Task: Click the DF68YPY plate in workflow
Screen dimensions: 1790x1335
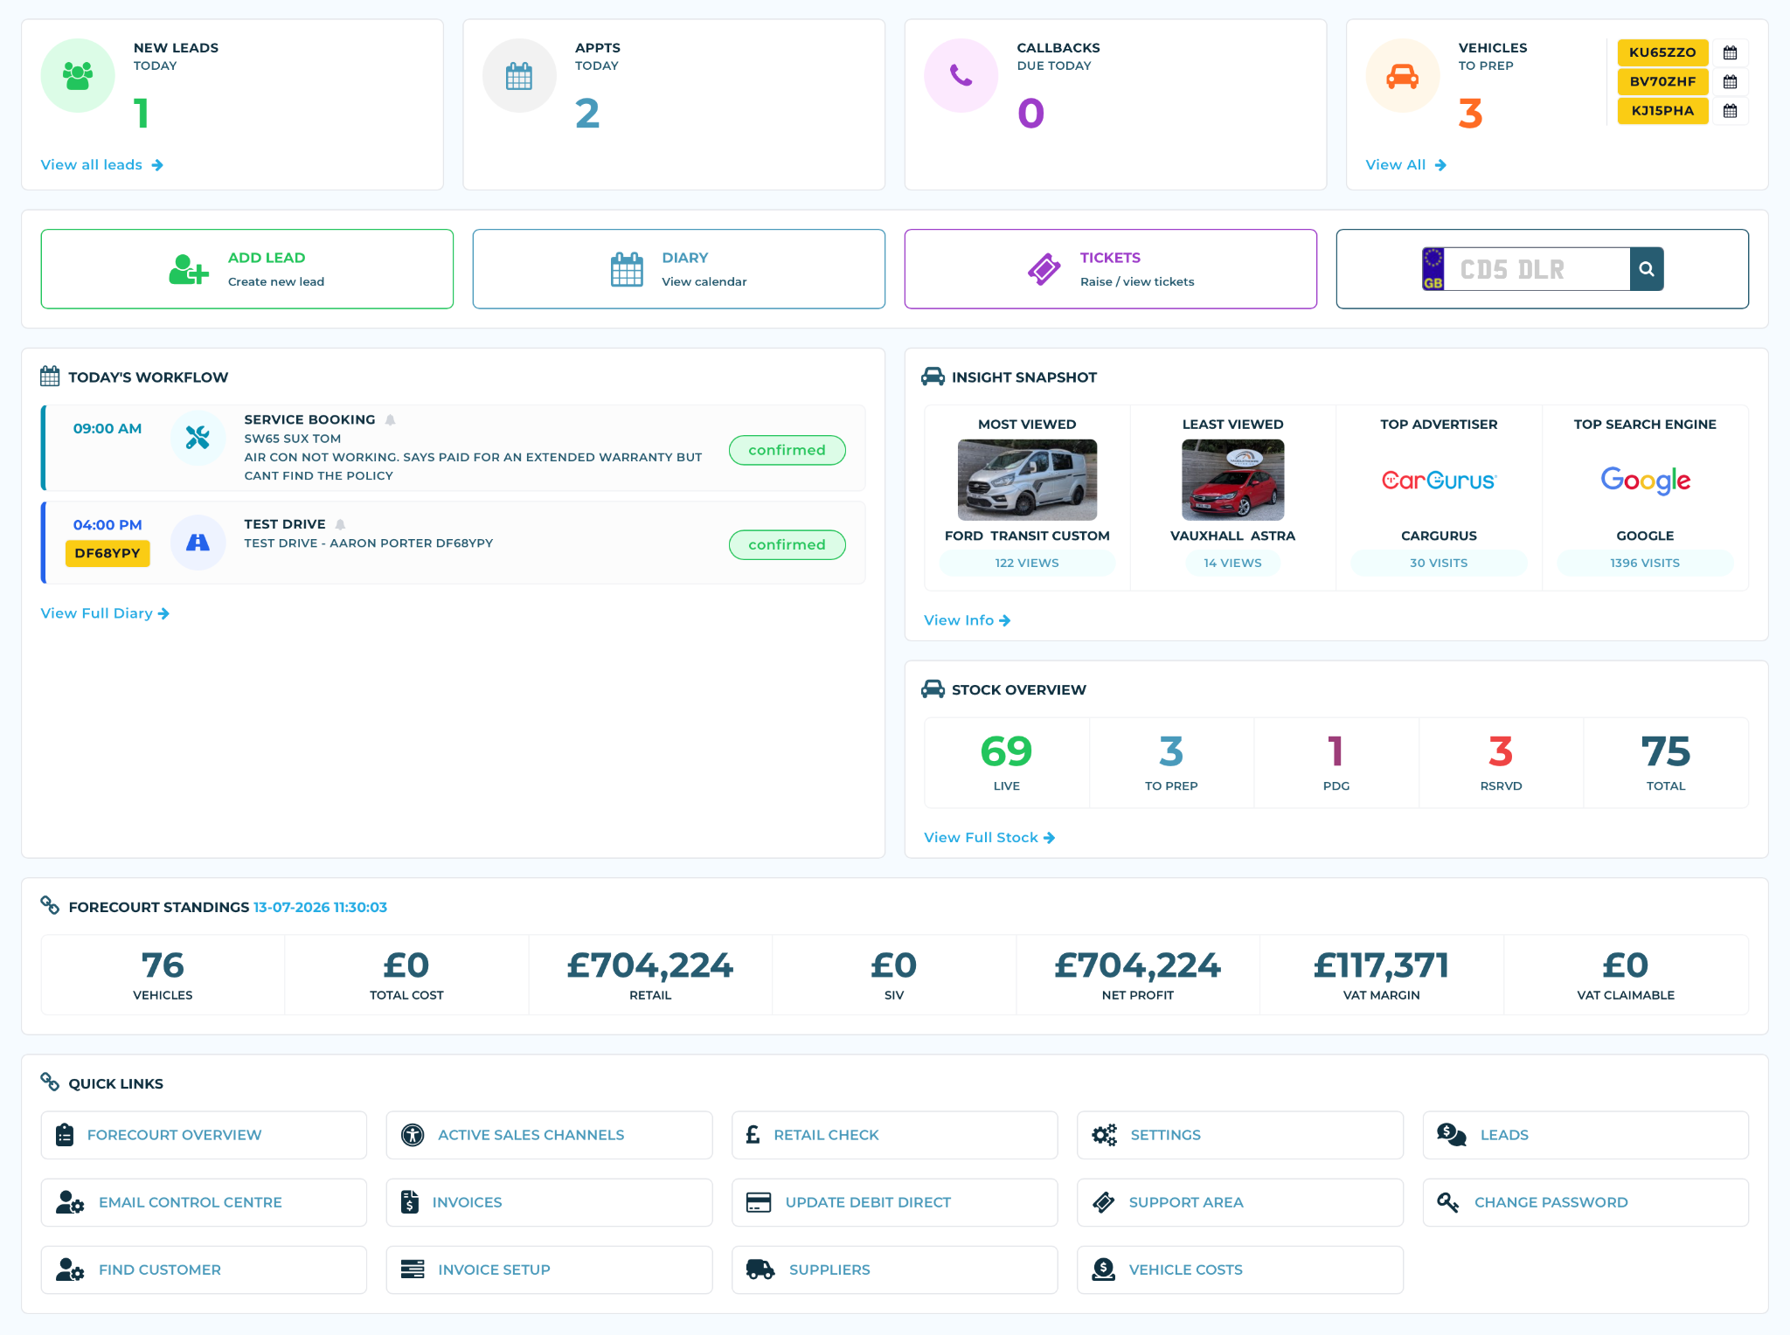Action: (x=108, y=553)
